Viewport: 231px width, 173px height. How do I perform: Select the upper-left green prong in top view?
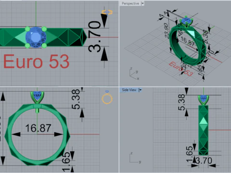click(27, 29)
